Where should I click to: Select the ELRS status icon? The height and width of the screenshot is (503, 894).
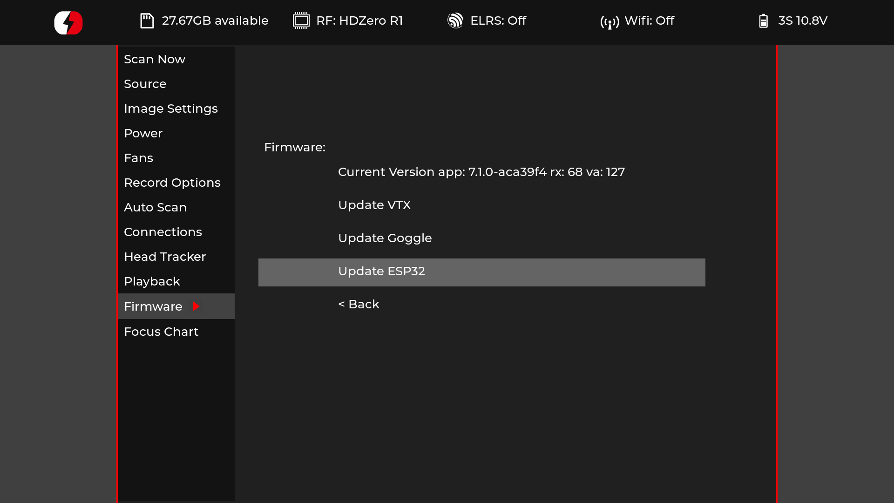click(455, 21)
